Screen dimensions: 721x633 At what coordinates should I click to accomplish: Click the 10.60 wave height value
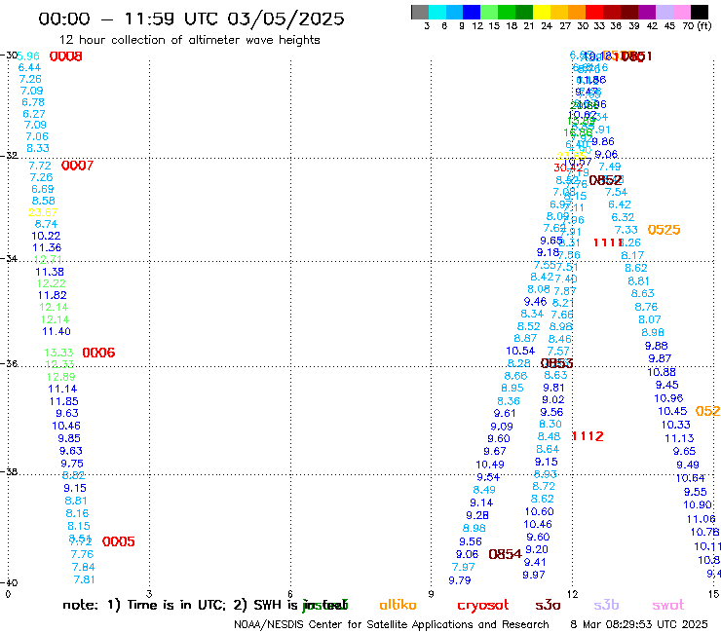(x=540, y=511)
